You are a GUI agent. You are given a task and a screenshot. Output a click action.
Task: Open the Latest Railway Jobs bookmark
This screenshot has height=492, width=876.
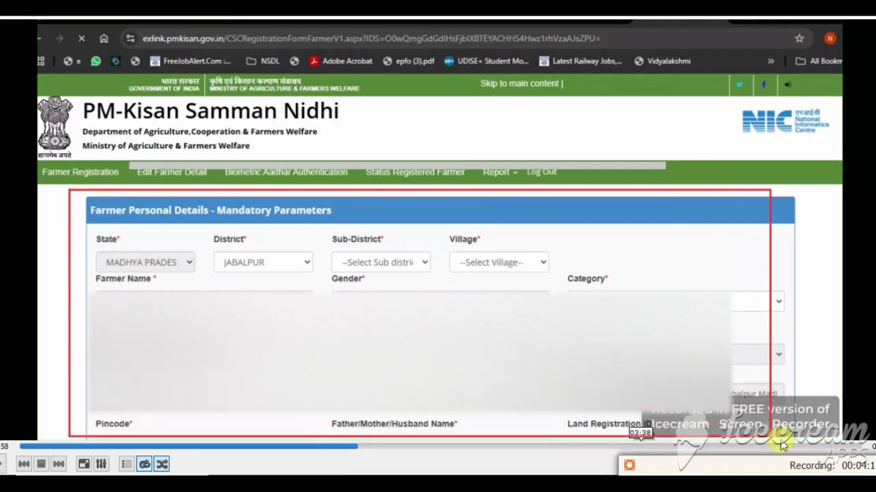pyautogui.click(x=580, y=61)
